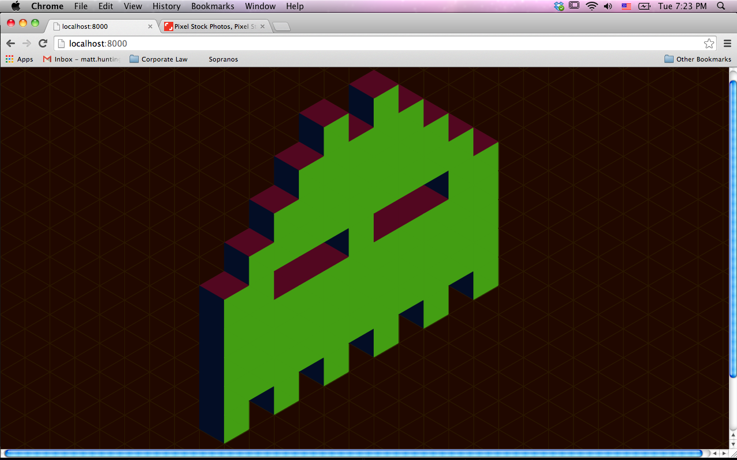
Task: Open the Sopranos bookmark
Action: (x=223, y=59)
